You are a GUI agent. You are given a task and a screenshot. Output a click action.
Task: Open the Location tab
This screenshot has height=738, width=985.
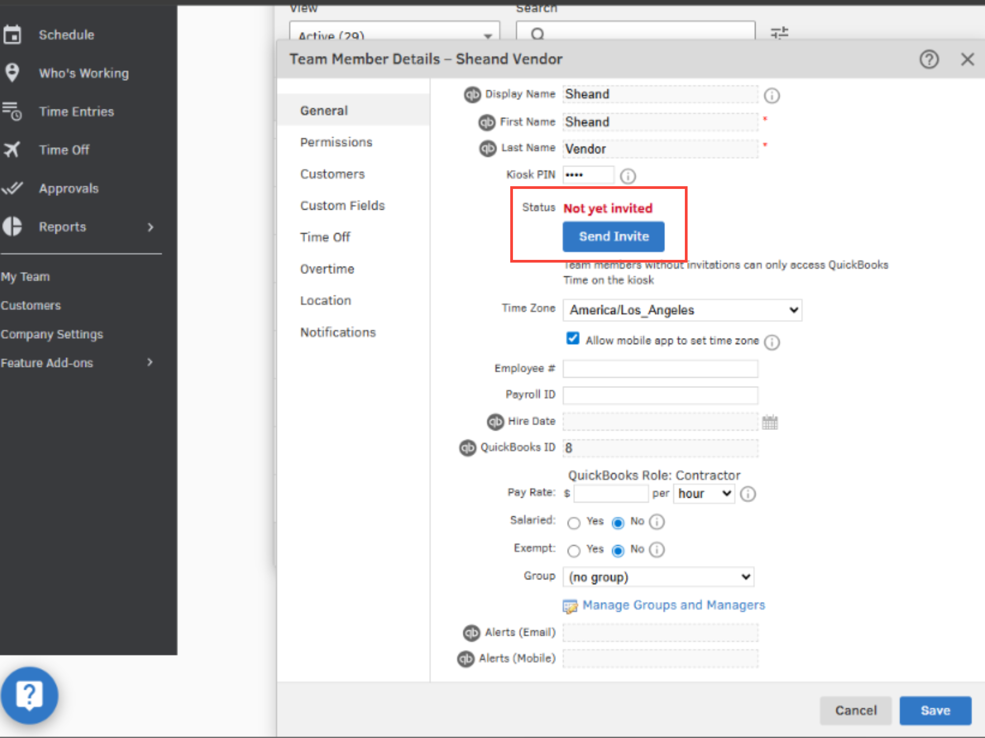(325, 300)
